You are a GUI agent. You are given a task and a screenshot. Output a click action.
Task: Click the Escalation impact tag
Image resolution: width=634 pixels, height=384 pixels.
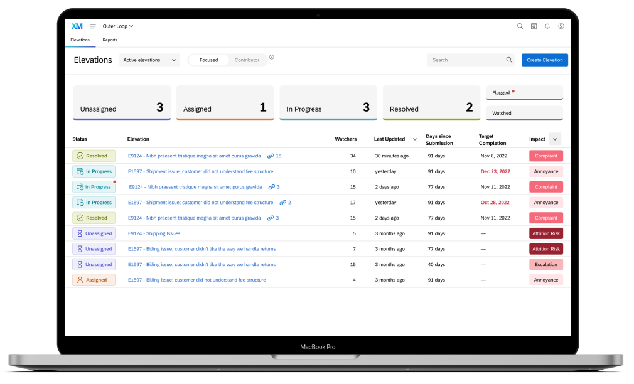pyautogui.click(x=546, y=265)
